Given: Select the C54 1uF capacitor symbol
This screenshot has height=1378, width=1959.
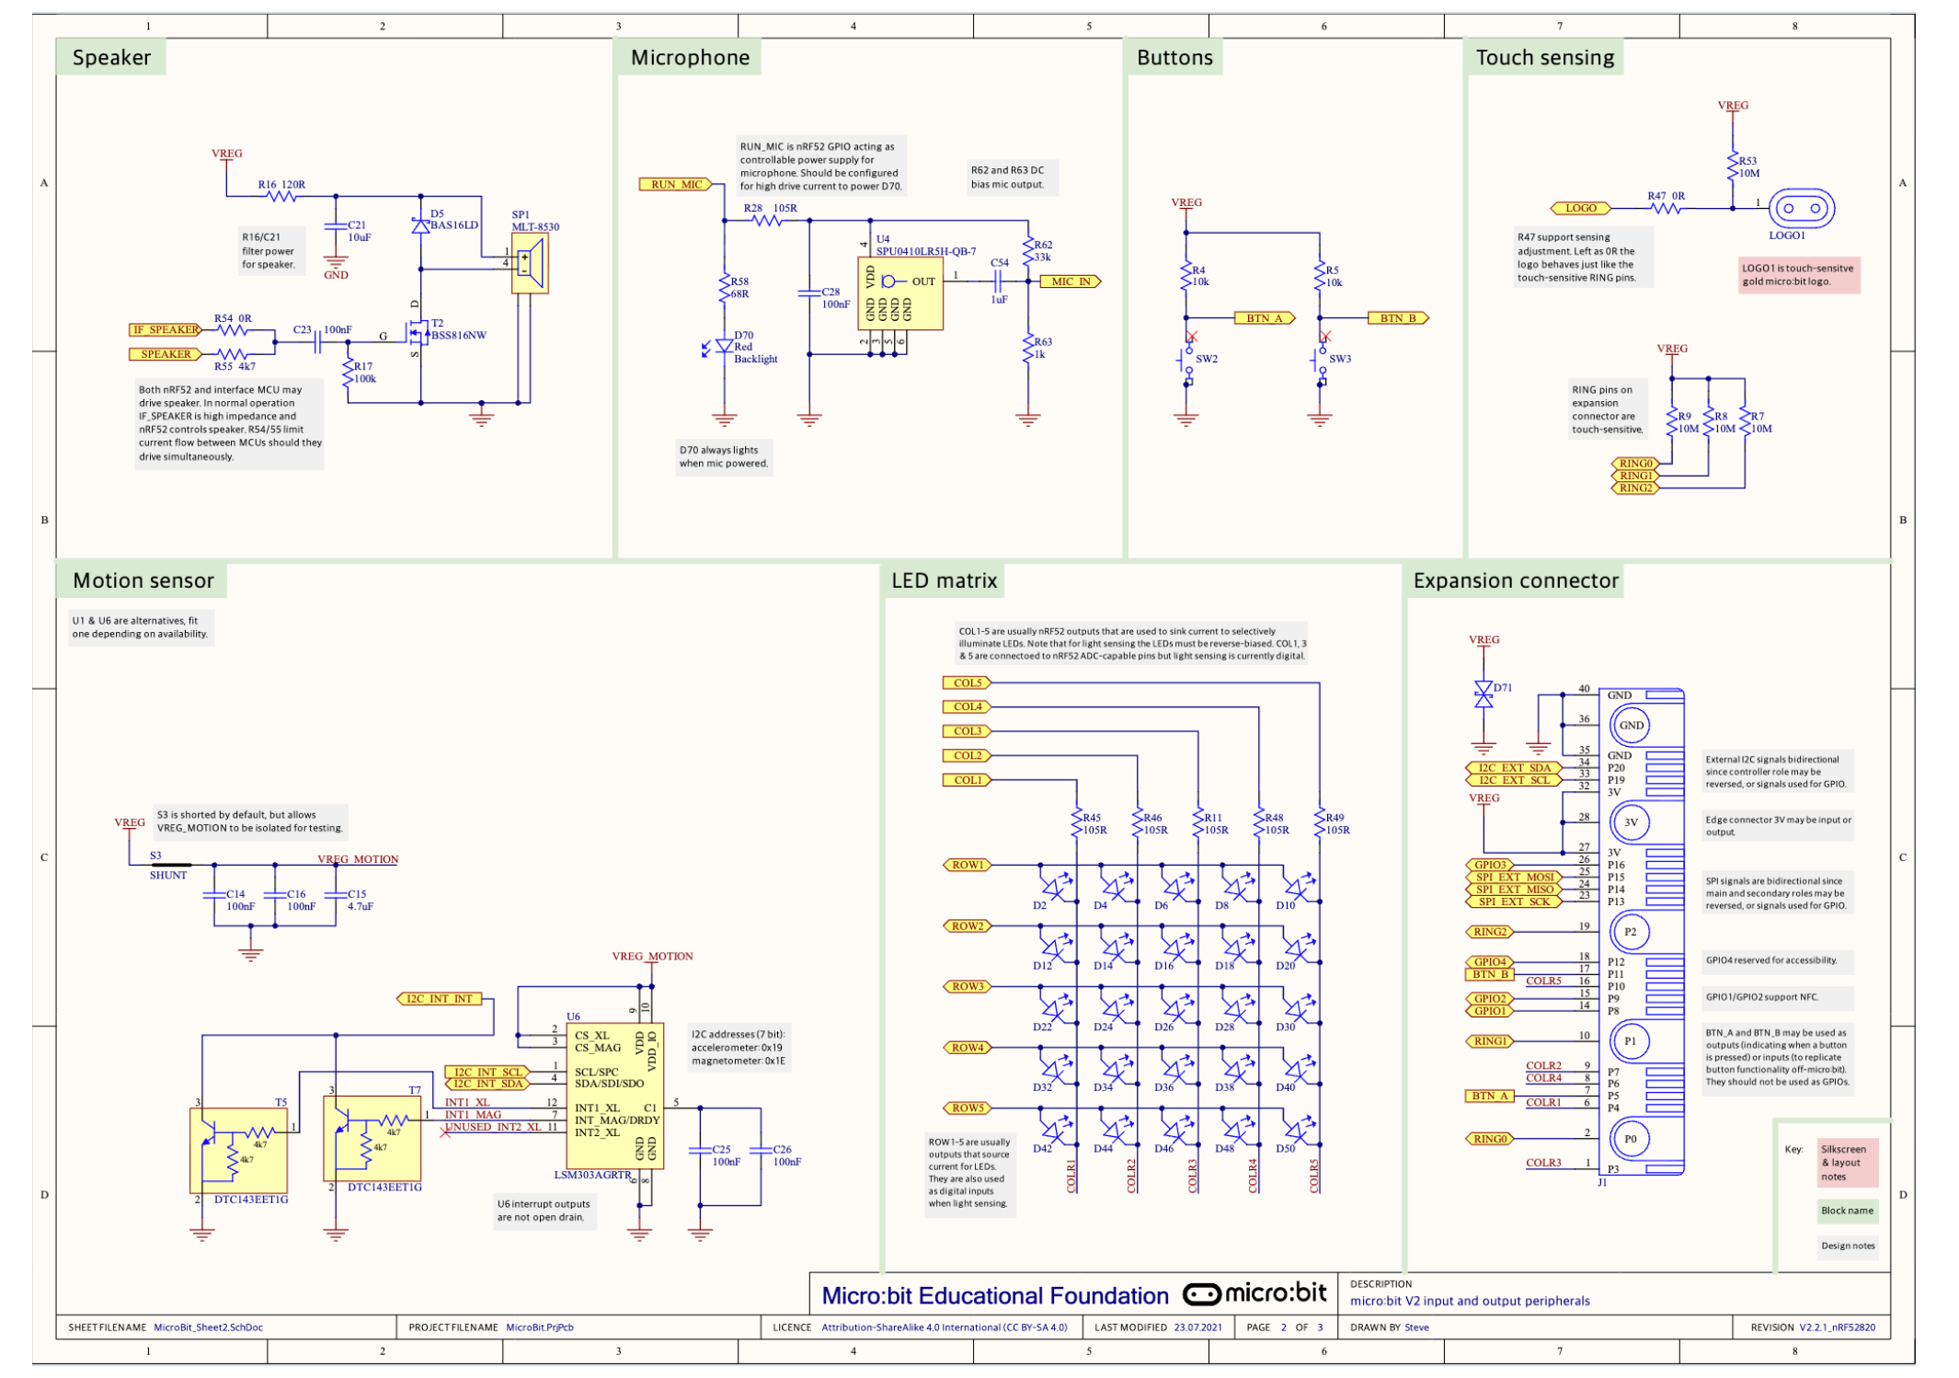Looking at the screenshot, I should (998, 281).
